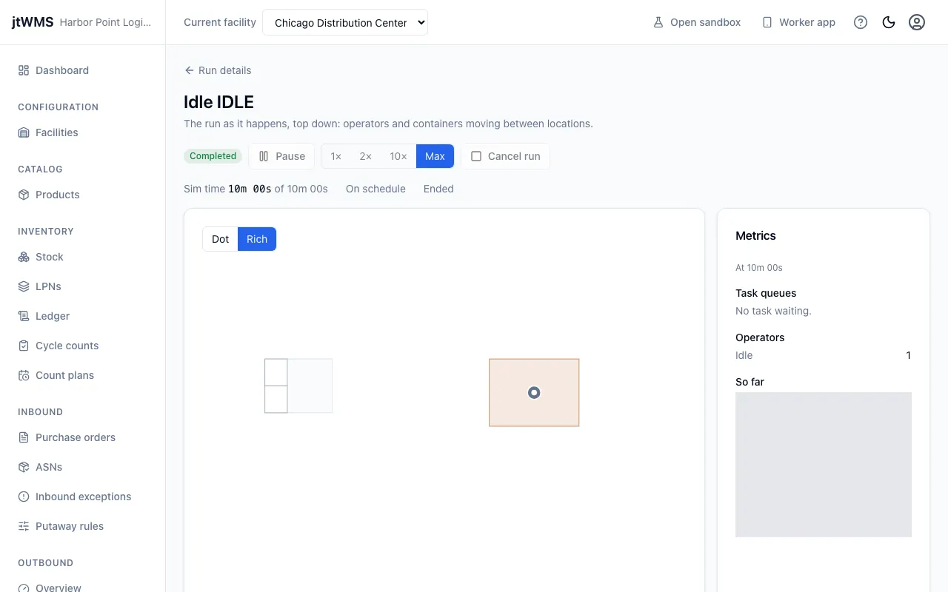
Task: Open LPNs in the sidebar
Action: [x=82, y=286]
